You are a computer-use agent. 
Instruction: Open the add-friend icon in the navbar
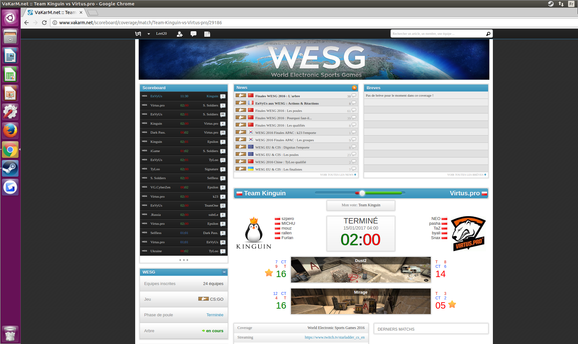click(180, 34)
